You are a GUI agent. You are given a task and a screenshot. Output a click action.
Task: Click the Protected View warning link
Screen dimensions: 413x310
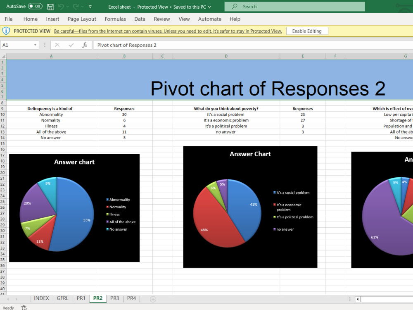(168, 31)
